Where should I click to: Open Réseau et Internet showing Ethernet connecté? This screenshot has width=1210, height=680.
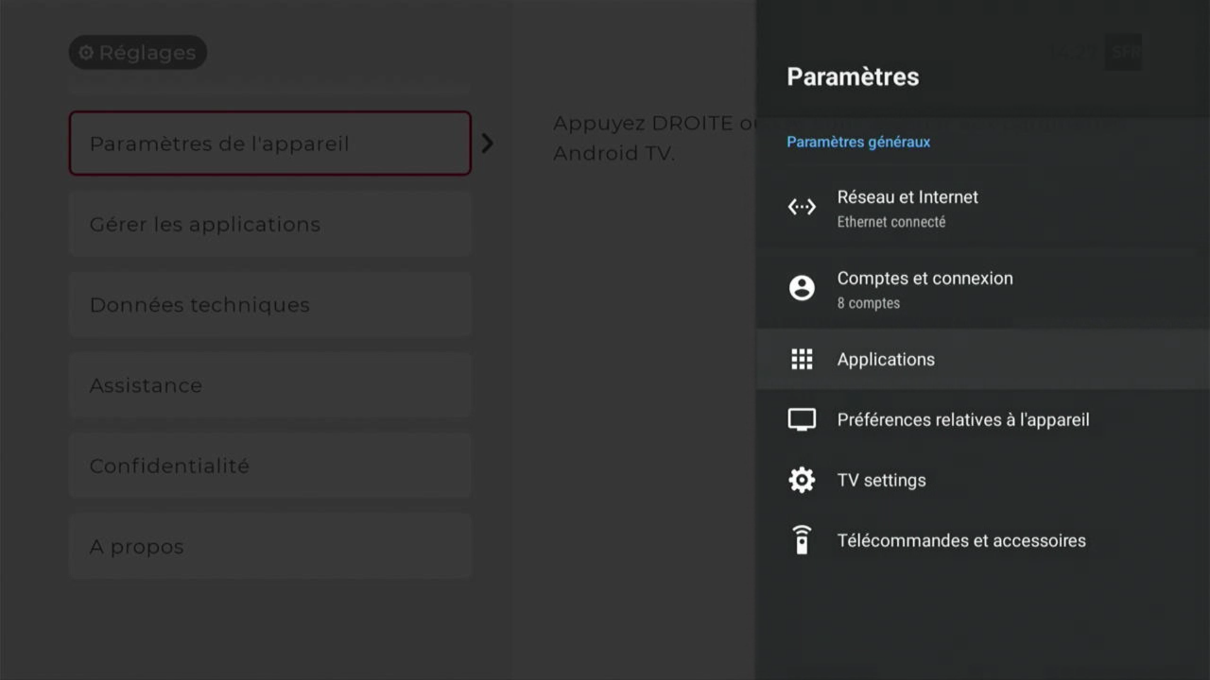coord(907,208)
